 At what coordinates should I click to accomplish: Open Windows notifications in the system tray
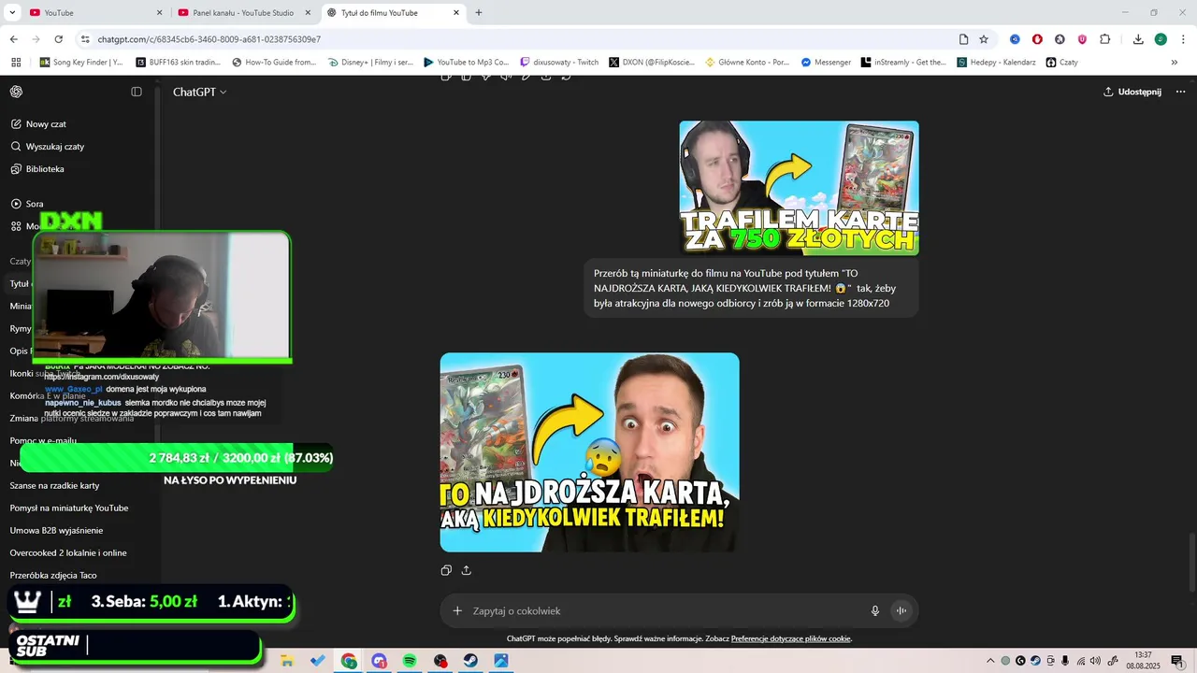(x=1177, y=661)
